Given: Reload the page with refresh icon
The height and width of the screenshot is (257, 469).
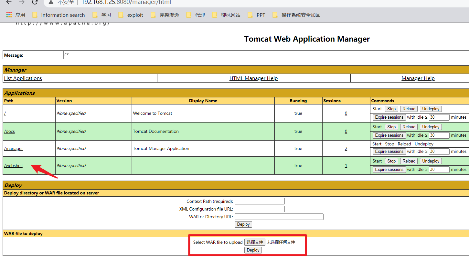Looking at the screenshot, I should click(x=35, y=2).
